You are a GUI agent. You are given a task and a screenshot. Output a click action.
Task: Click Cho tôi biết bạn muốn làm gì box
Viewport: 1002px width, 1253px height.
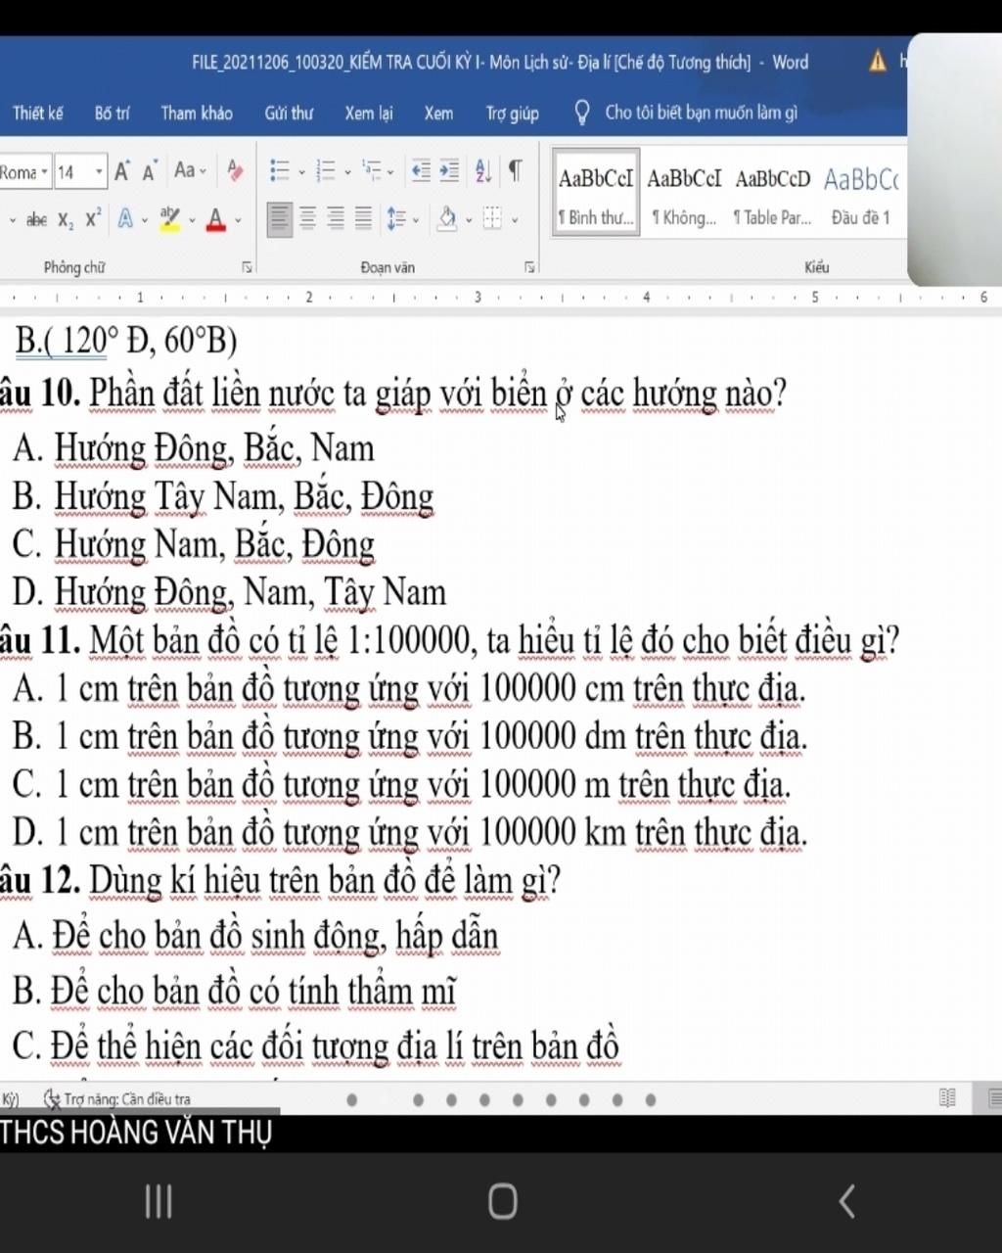coord(701,113)
